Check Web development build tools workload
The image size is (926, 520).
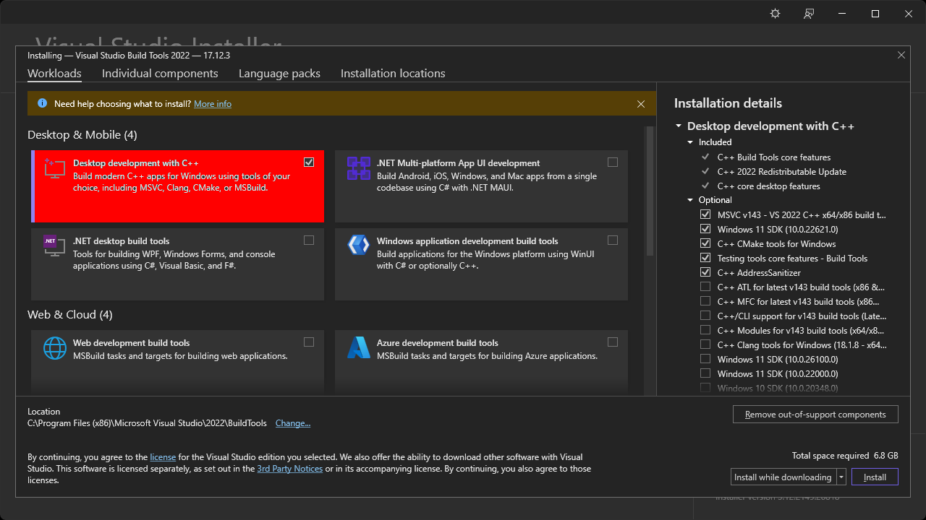(309, 342)
